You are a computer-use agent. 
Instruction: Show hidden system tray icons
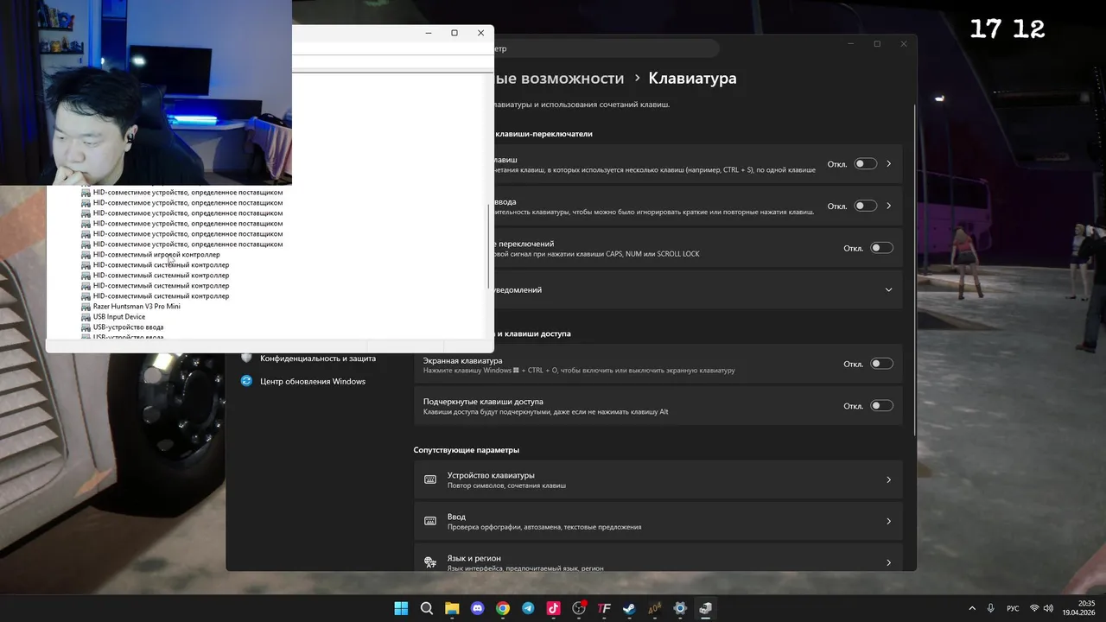972,608
